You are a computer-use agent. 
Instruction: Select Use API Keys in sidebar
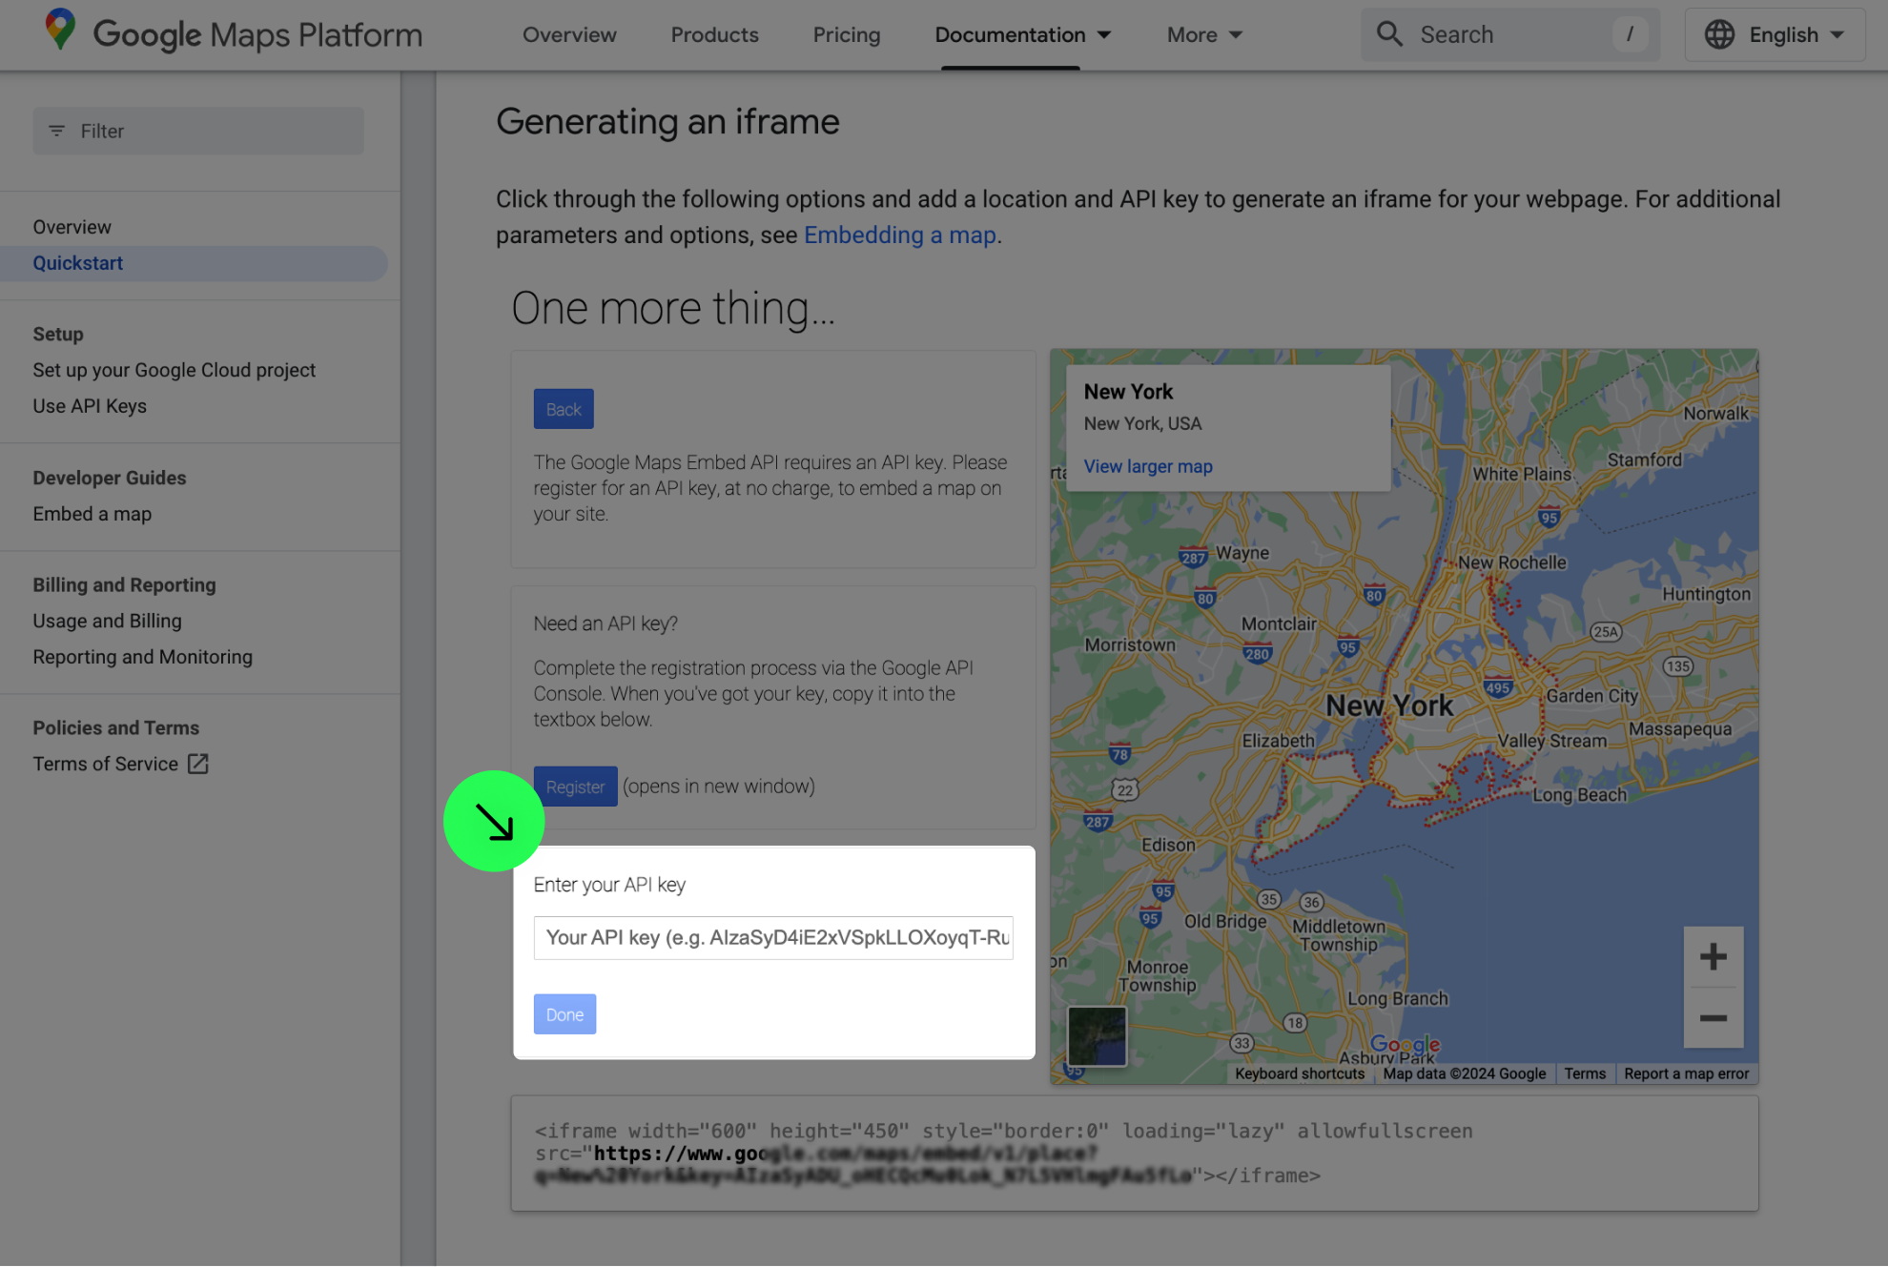(90, 406)
